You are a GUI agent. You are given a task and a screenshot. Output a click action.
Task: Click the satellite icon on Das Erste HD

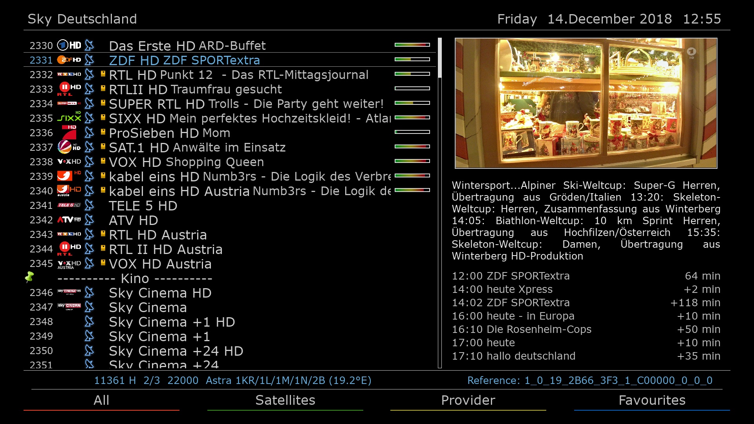[90, 46]
